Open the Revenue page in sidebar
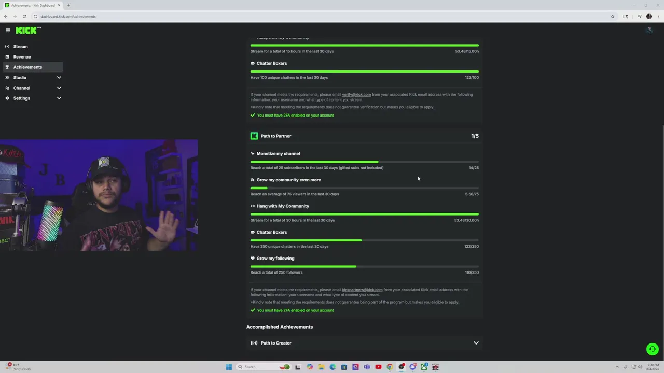Viewport: 664px width, 373px height. (x=33, y=57)
